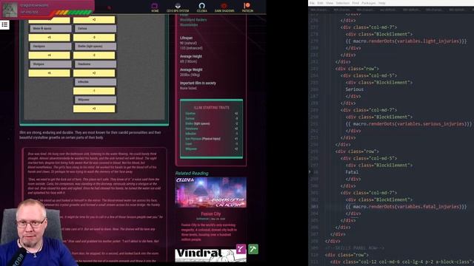The height and width of the screenshot is (266, 474).
Task: Open the Patreon navigation icon
Action: click(247, 7)
